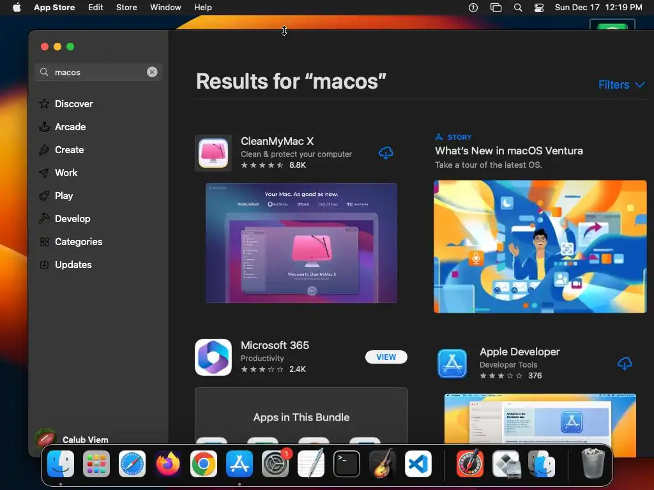This screenshot has width=654, height=490.
Task: View the CleanMyMac X screenshot preview
Action: [x=301, y=243]
